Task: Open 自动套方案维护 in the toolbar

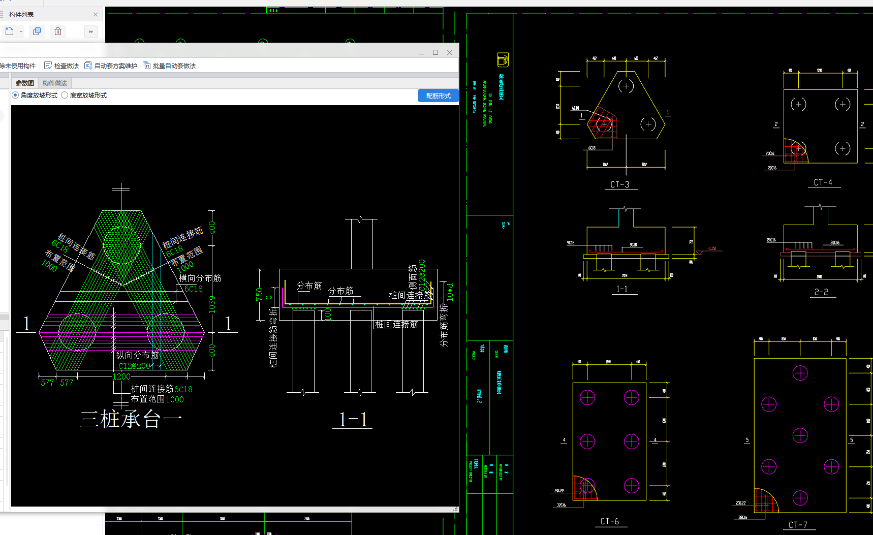Action: [111, 66]
